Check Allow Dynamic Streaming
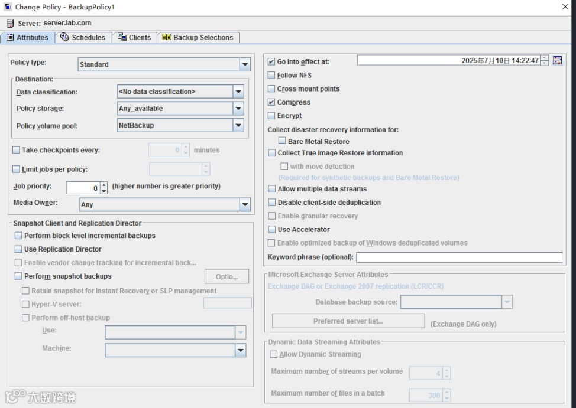Viewport: 576px width, 408px height. [274, 354]
